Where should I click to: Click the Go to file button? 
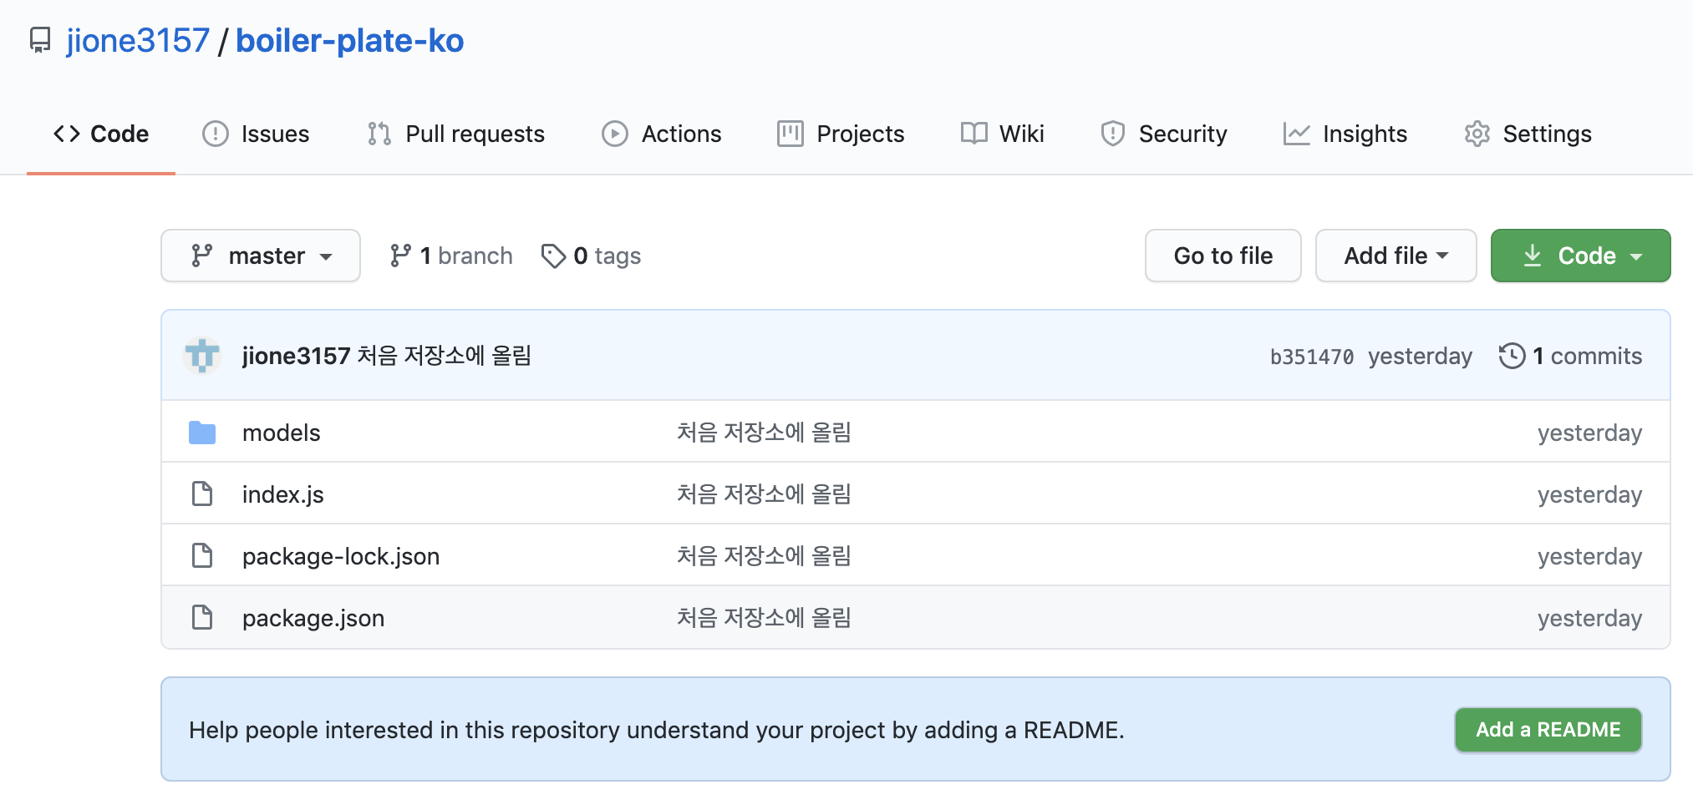1223,256
